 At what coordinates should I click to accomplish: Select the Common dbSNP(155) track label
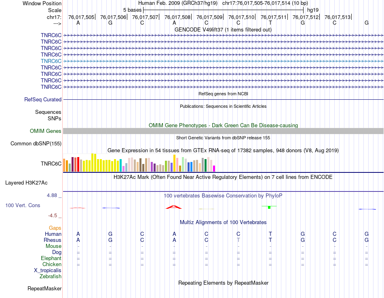pos(36,144)
